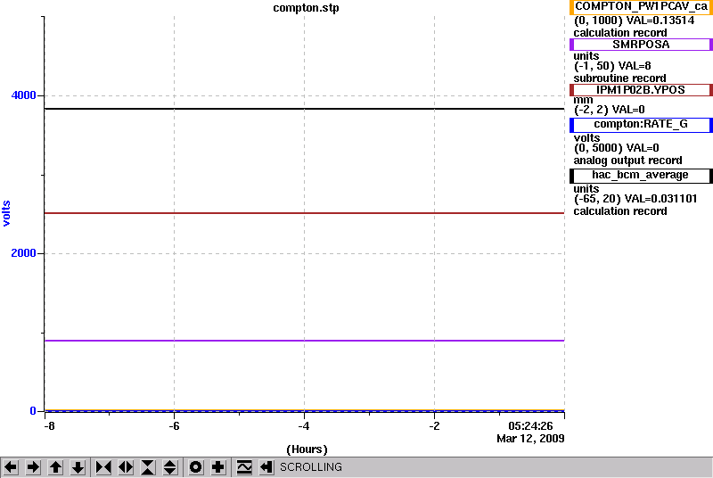This screenshot has height=478, width=713.
Task: Click the horizontal zoom-in bowtie icon
Action: click(103, 467)
